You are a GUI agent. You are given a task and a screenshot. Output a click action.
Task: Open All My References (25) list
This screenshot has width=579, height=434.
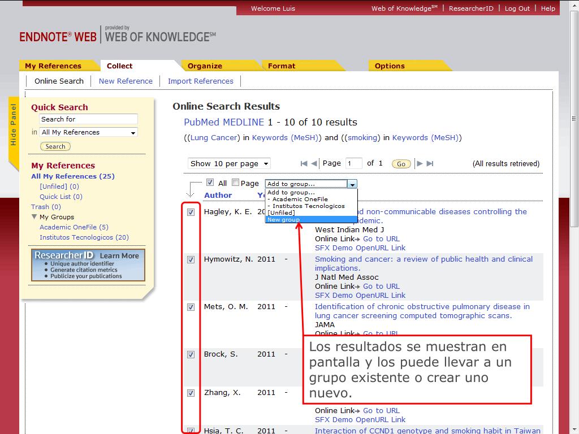[x=73, y=176]
